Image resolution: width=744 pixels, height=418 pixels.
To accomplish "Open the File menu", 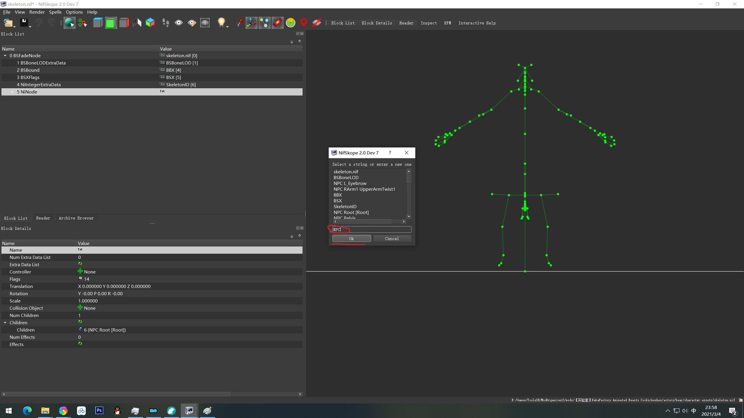I will point(7,12).
